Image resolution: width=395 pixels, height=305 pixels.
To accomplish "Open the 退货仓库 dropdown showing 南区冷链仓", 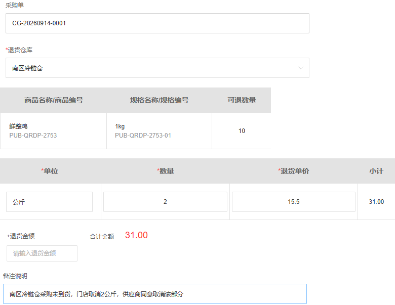I will click(157, 68).
